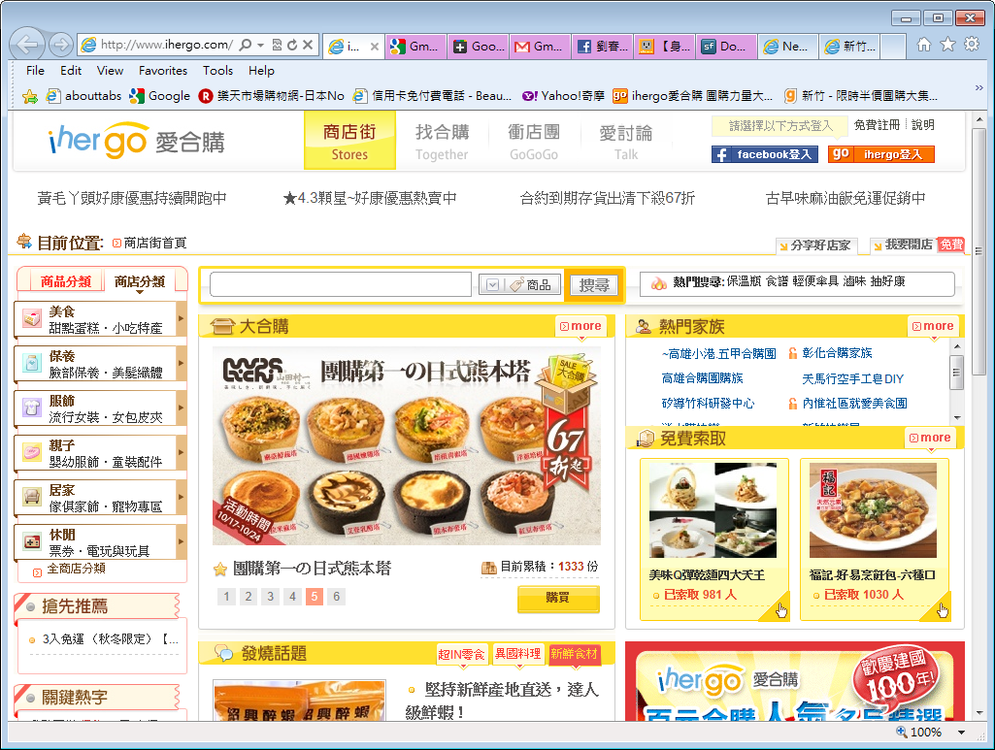This screenshot has width=995, height=750.
Task: Click the 熱門家族 list scrollbar down arrow
Action: pos(957,418)
